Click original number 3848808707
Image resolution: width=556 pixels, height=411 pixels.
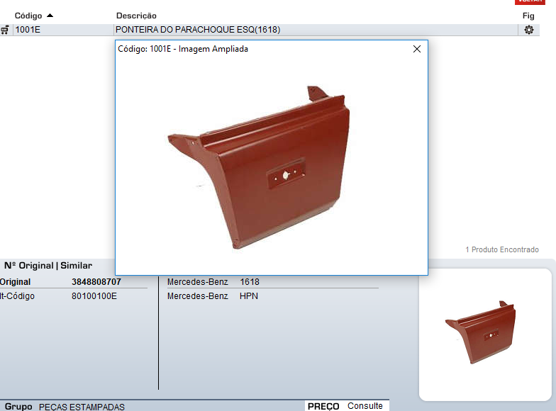coord(96,282)
